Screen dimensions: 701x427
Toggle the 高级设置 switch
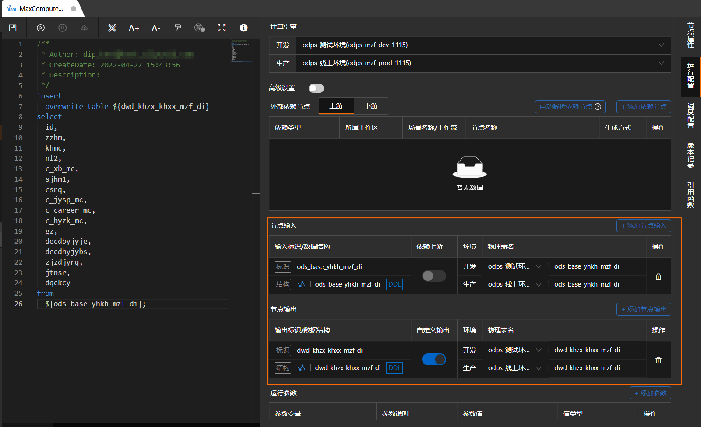[316, 88]
